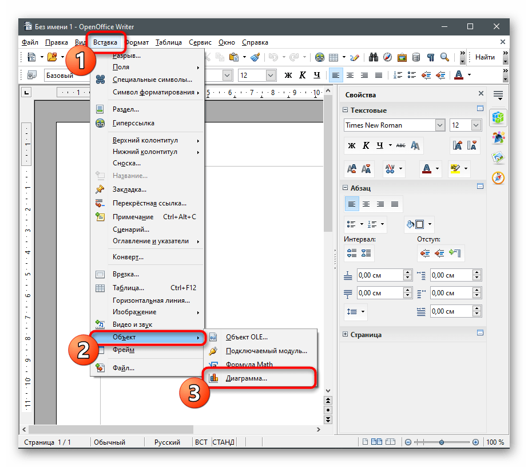Click the Increase Spacing icon under Интервал
Image resolution: width=528 pixels, height=467 pixels.
pyautogui.click(x=352, y=253)
